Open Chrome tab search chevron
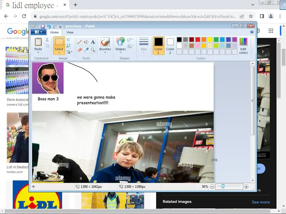 252,5
